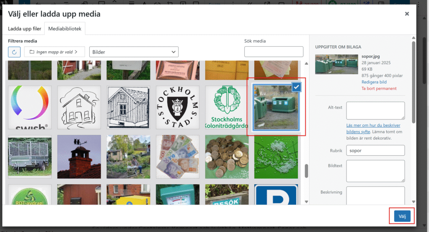This screenshot has height=232, width=429.
Task: Select the ROT-avdrag green badge thumbnail
Action: click(30, 195)
